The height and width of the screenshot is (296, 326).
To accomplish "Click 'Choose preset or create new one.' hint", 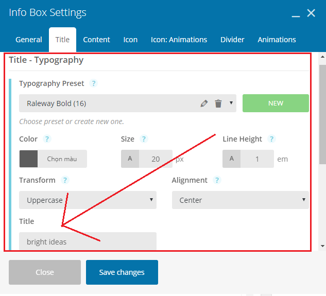I will point(72,121).
